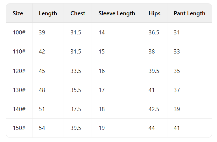
Task: Click chest value 39.5
Action: [x=76, y=128]
